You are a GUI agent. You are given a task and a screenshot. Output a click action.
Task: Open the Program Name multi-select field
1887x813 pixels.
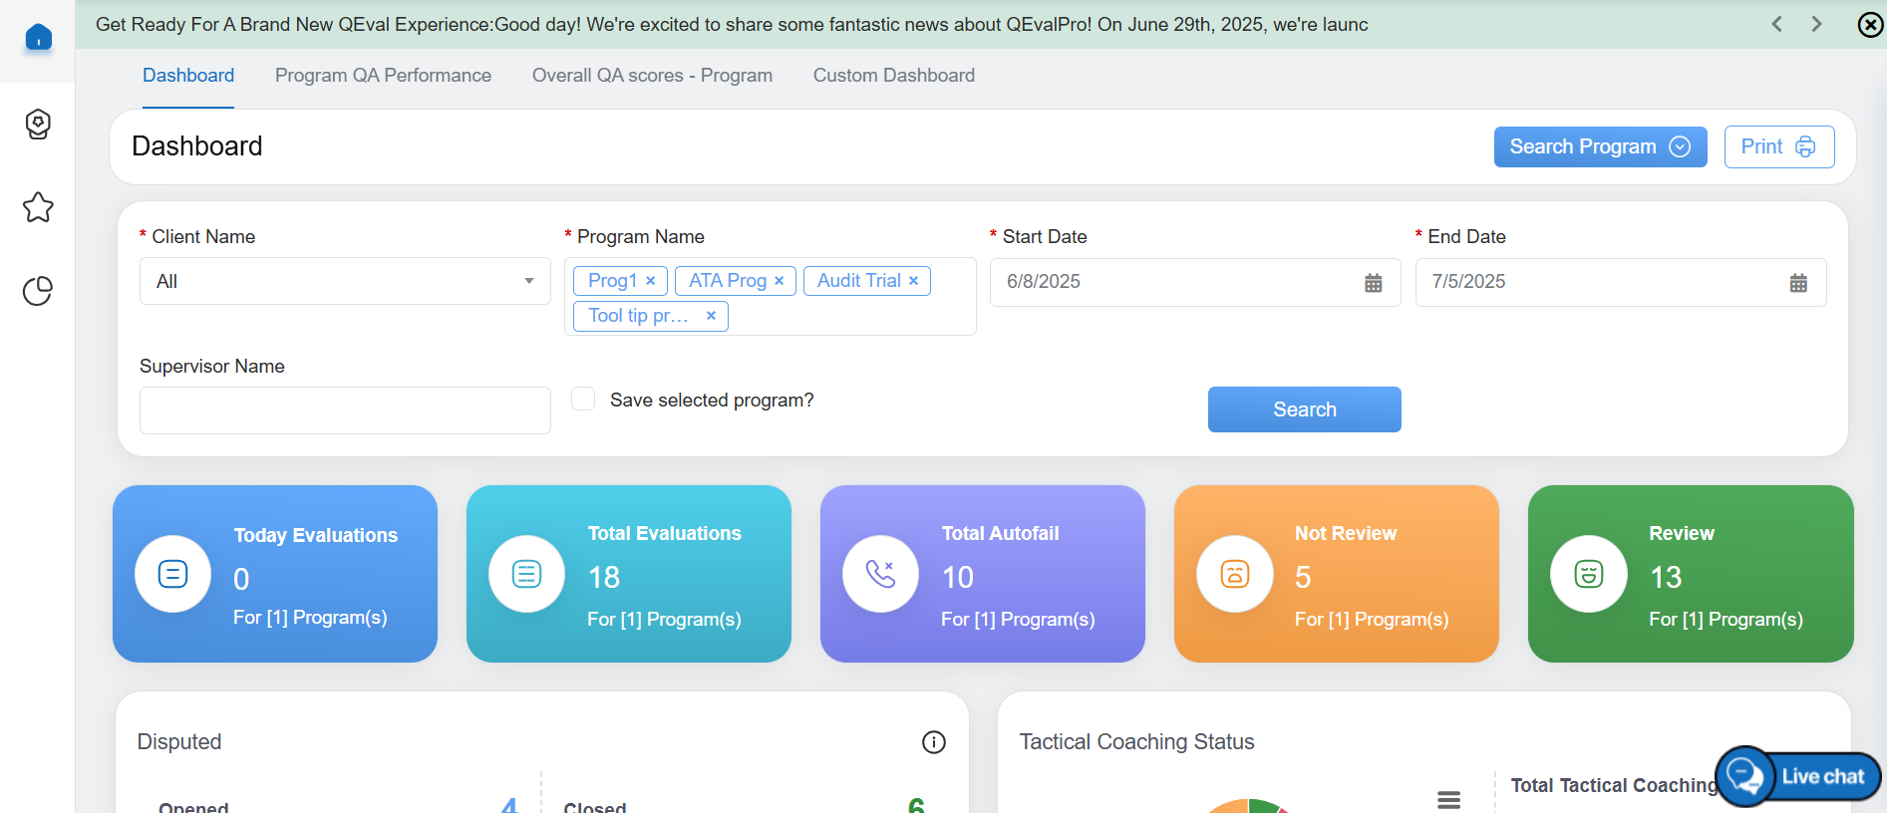click(x=847, y=316)
